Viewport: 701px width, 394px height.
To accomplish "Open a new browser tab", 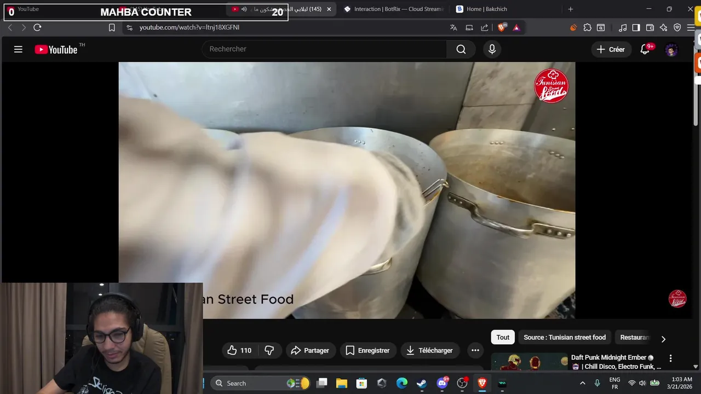I will point(570,9).
